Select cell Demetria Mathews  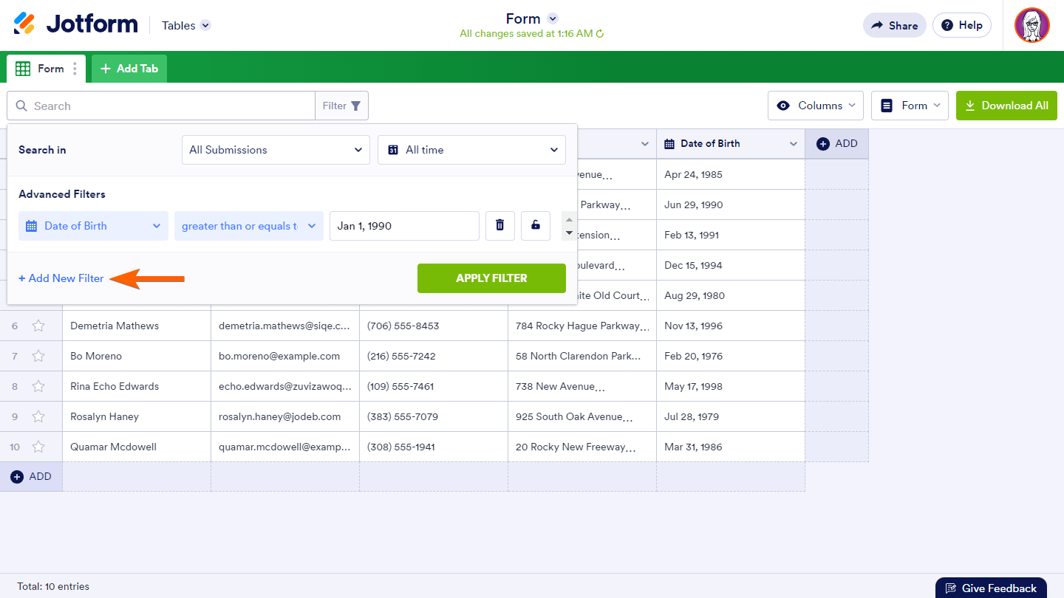click(137, 326)
